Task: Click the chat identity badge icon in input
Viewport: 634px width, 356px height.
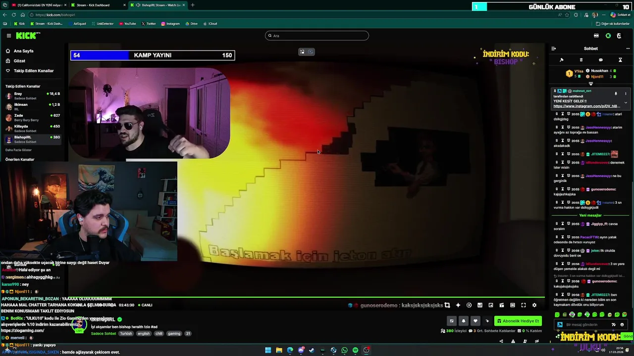Action: [x=560, y=325]
